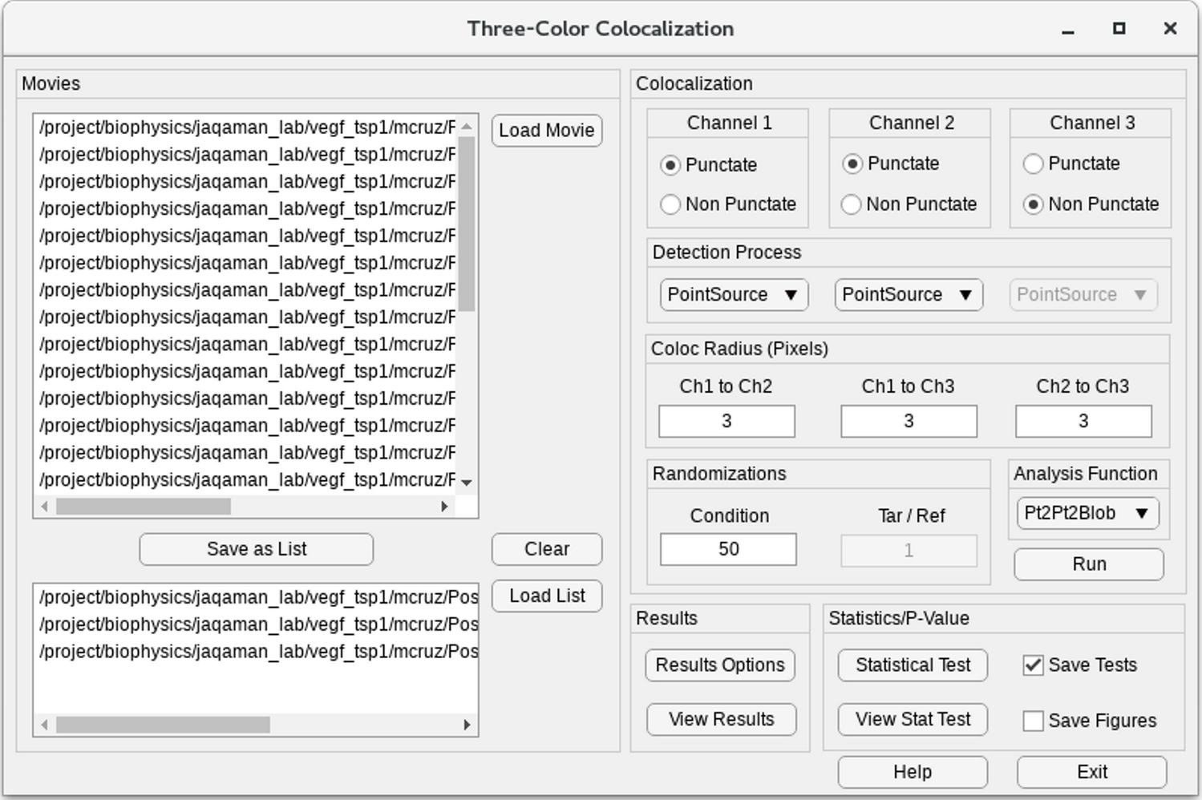This screenshot has width=1202, height=800.
Task: Select Non Punctate for Channel 1
Action: coord(670,204)
